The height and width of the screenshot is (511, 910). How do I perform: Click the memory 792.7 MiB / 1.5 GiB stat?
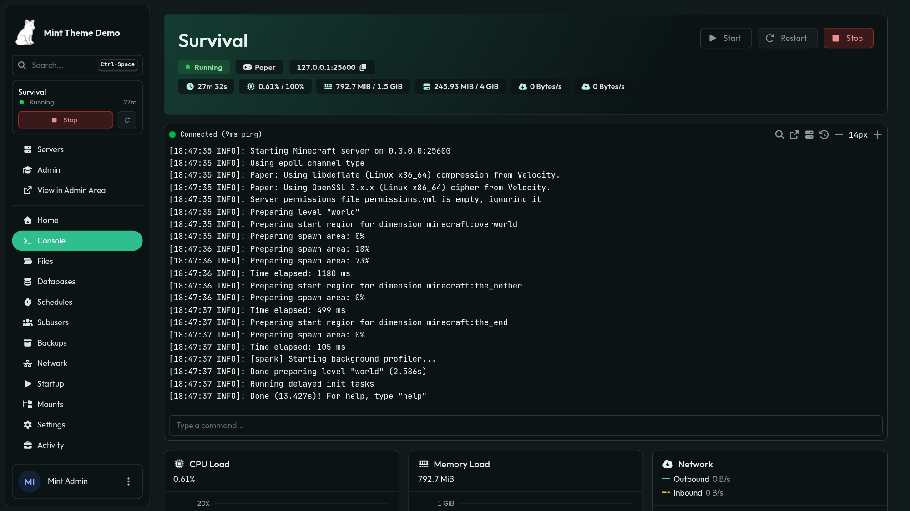click(363, 86)
